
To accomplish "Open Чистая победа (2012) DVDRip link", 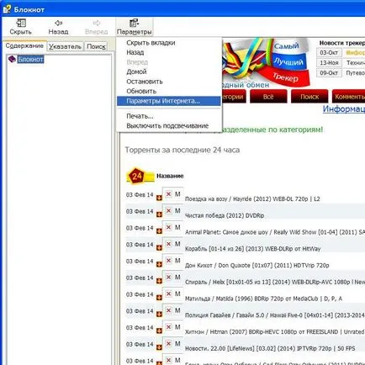I will pyautogui.click(x=225, y=215).
